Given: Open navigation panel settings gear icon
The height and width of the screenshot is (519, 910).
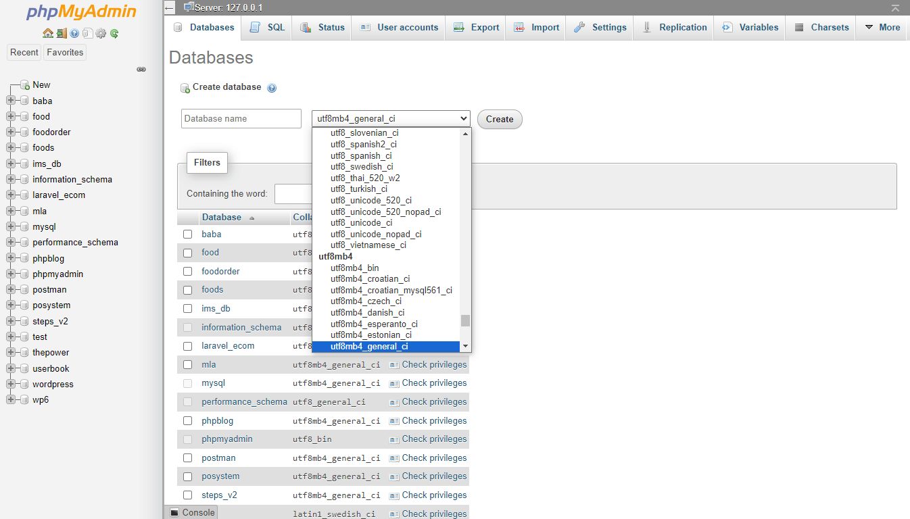Looking at the screenshot, I should 101,33.
